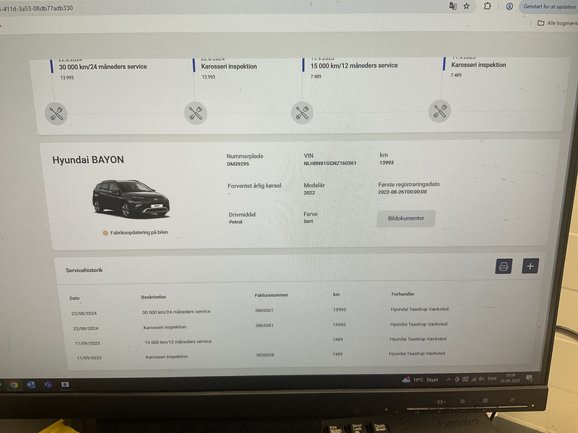Open the Chrome profile avatar icon
Viewport: 578px width, 433px height.
pyautogui.click(x=509, y=6)
